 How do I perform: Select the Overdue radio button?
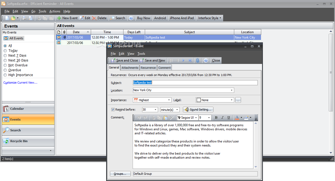coord(5,70)
